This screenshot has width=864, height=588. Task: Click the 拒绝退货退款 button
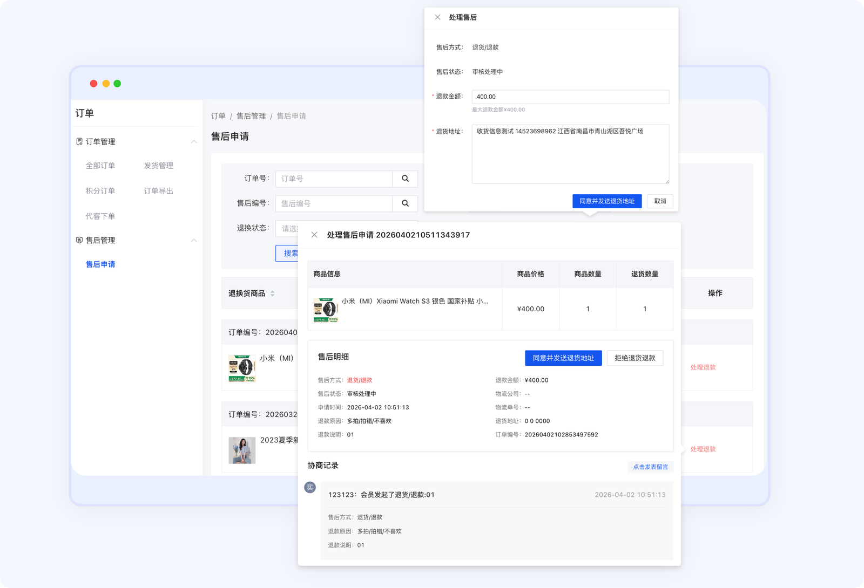point(635,358)
